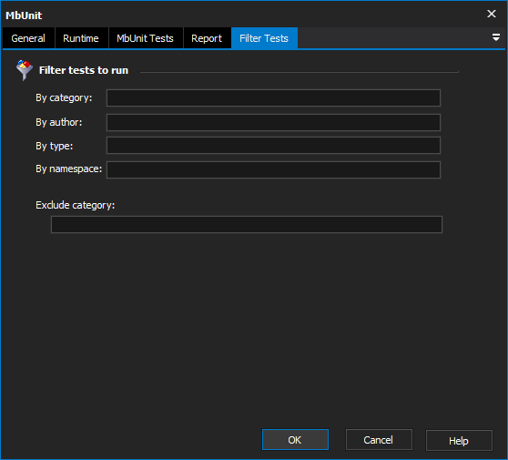Focus the By author text box
Viewport: 508px width, 460px height.
[273, 123]
